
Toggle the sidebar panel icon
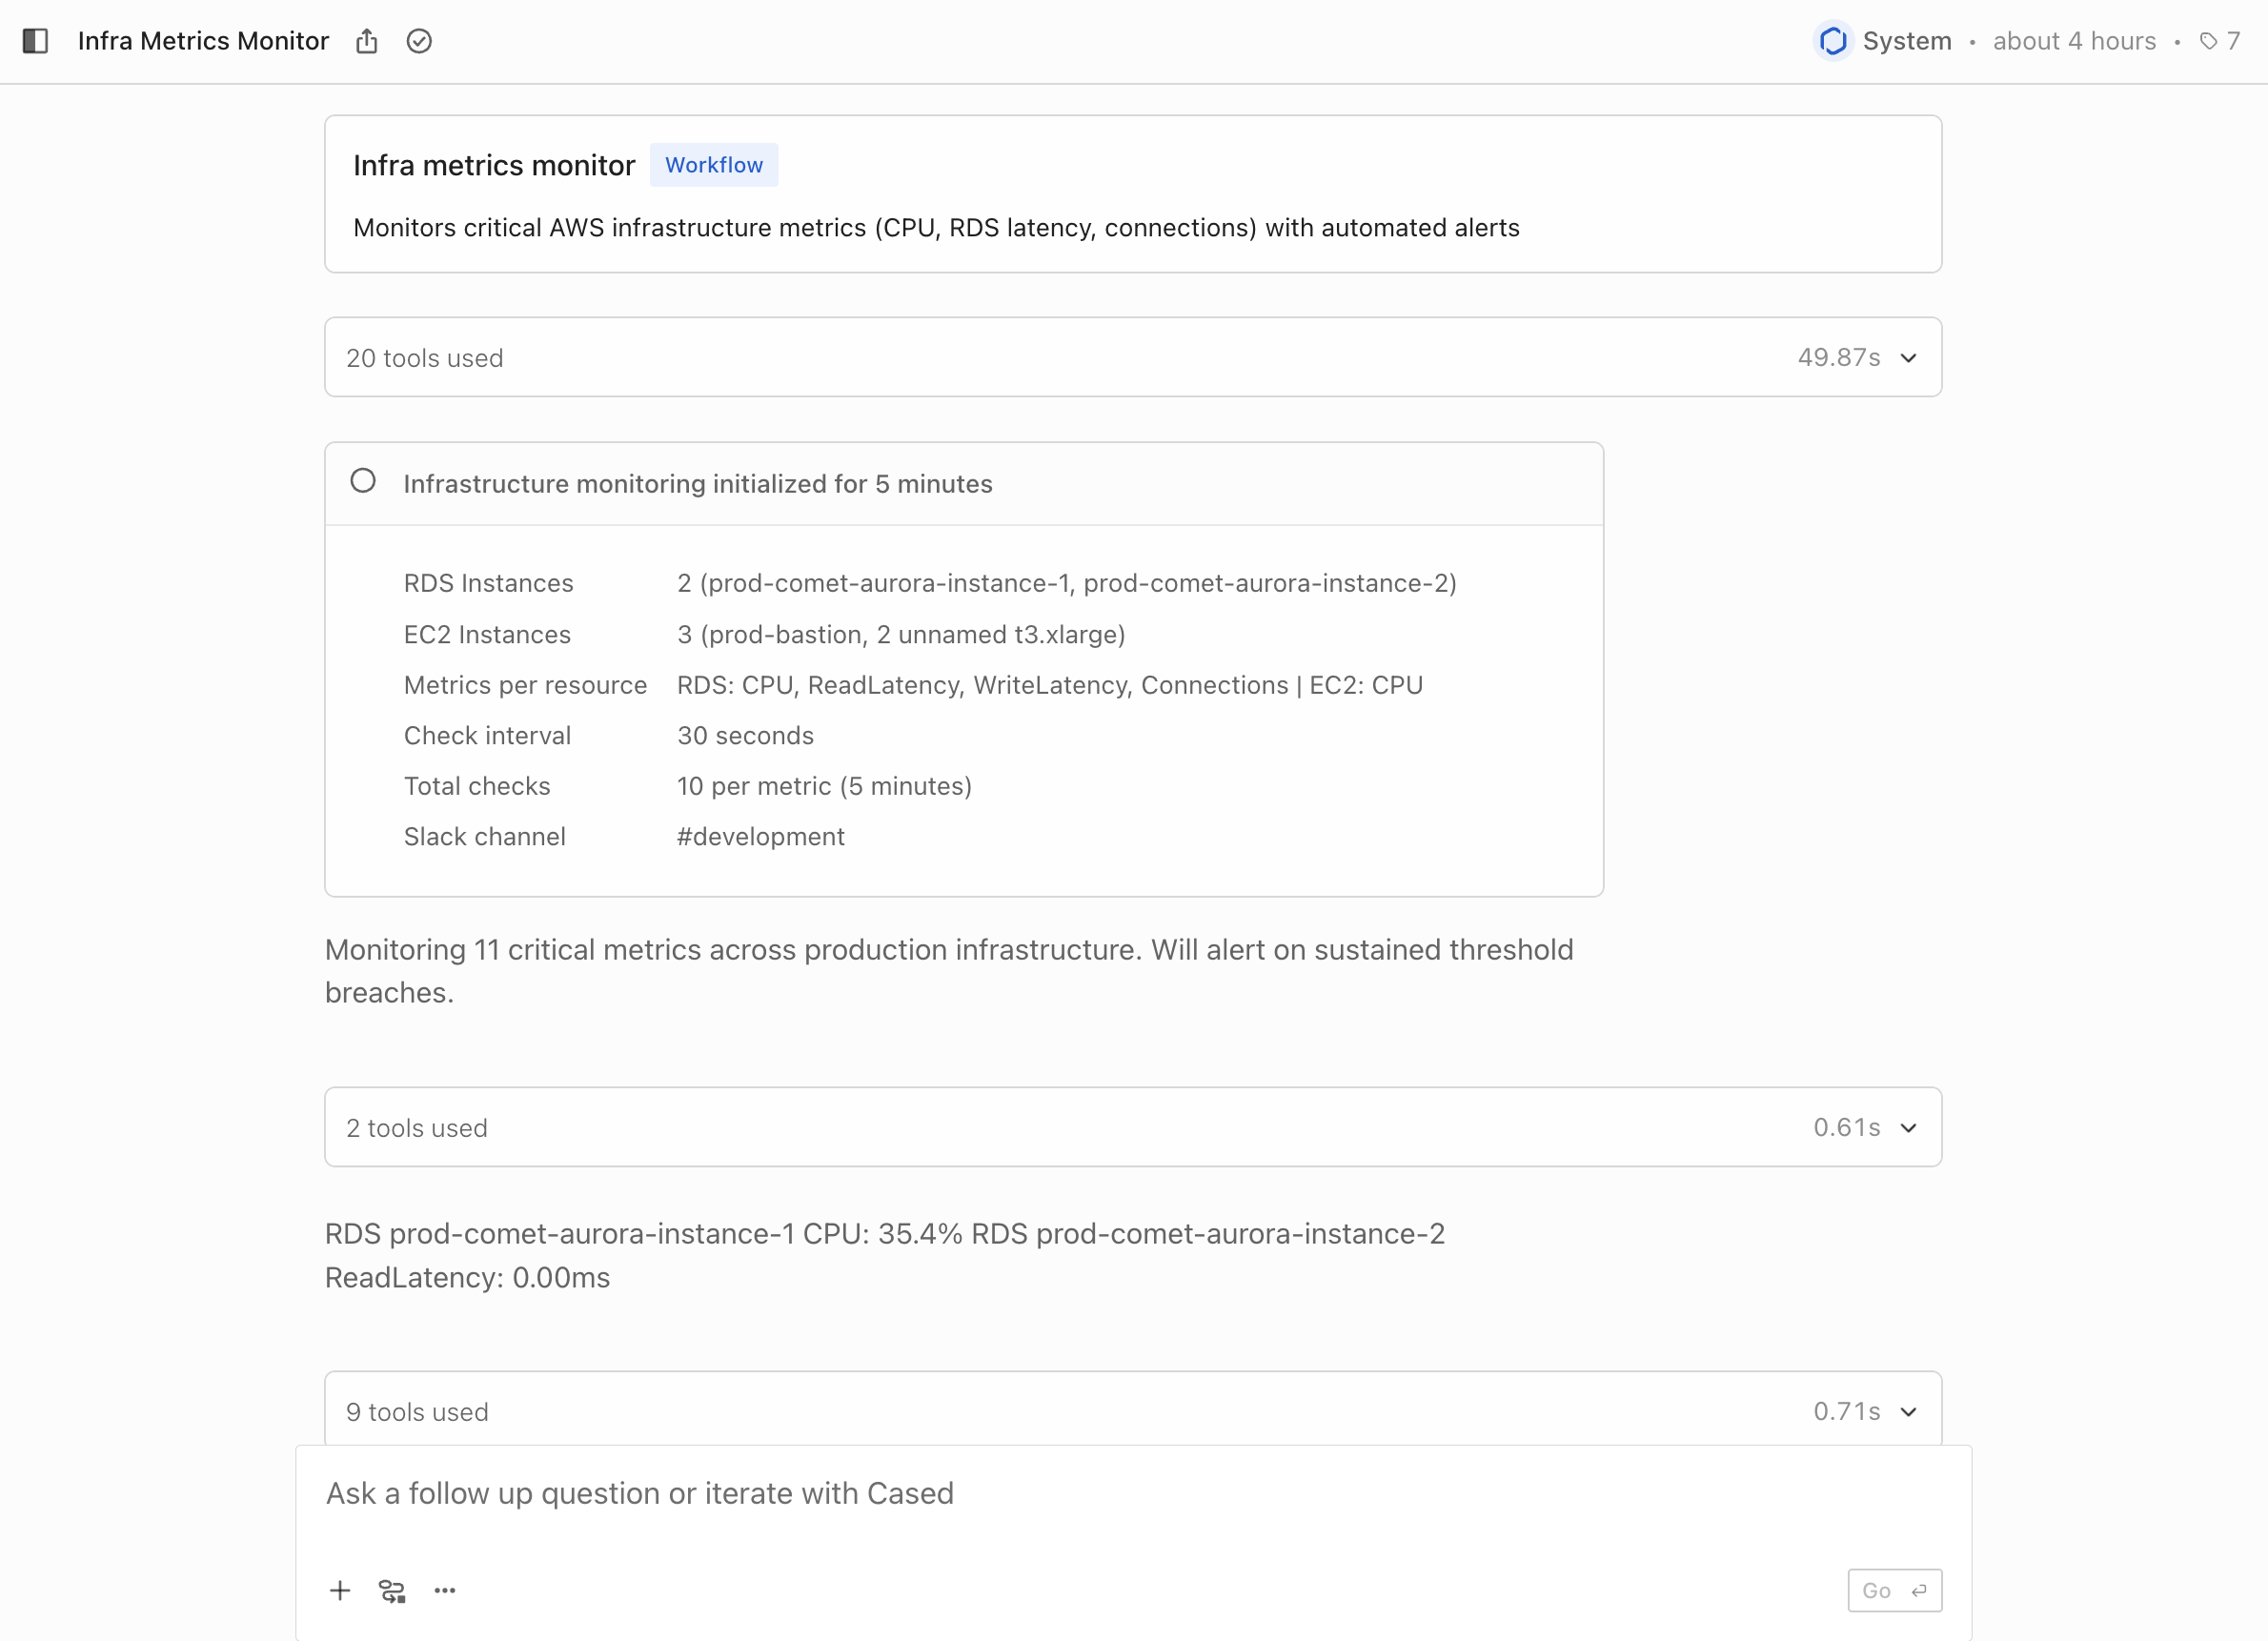(37, 41)
